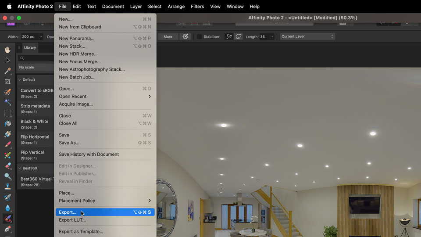Viewport: 421px width, 237px height.
Task: Open the Filters menu
Action: (x=197, y=7)
